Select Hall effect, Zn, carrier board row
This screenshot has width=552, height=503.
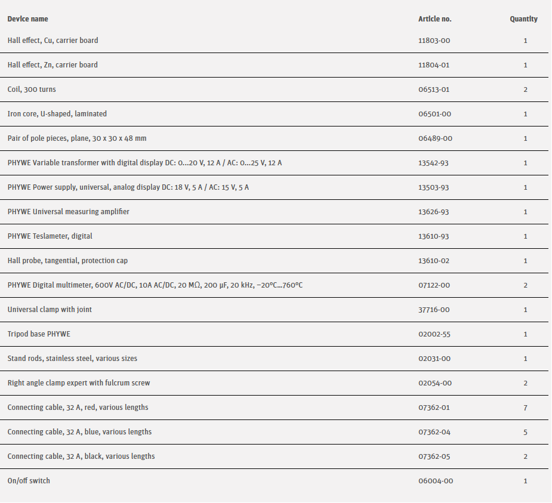coord(53,65)
